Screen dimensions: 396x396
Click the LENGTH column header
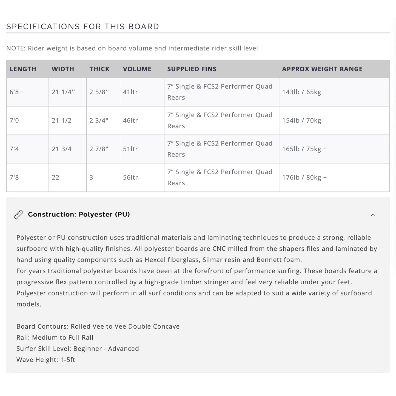tap(23, 69)
